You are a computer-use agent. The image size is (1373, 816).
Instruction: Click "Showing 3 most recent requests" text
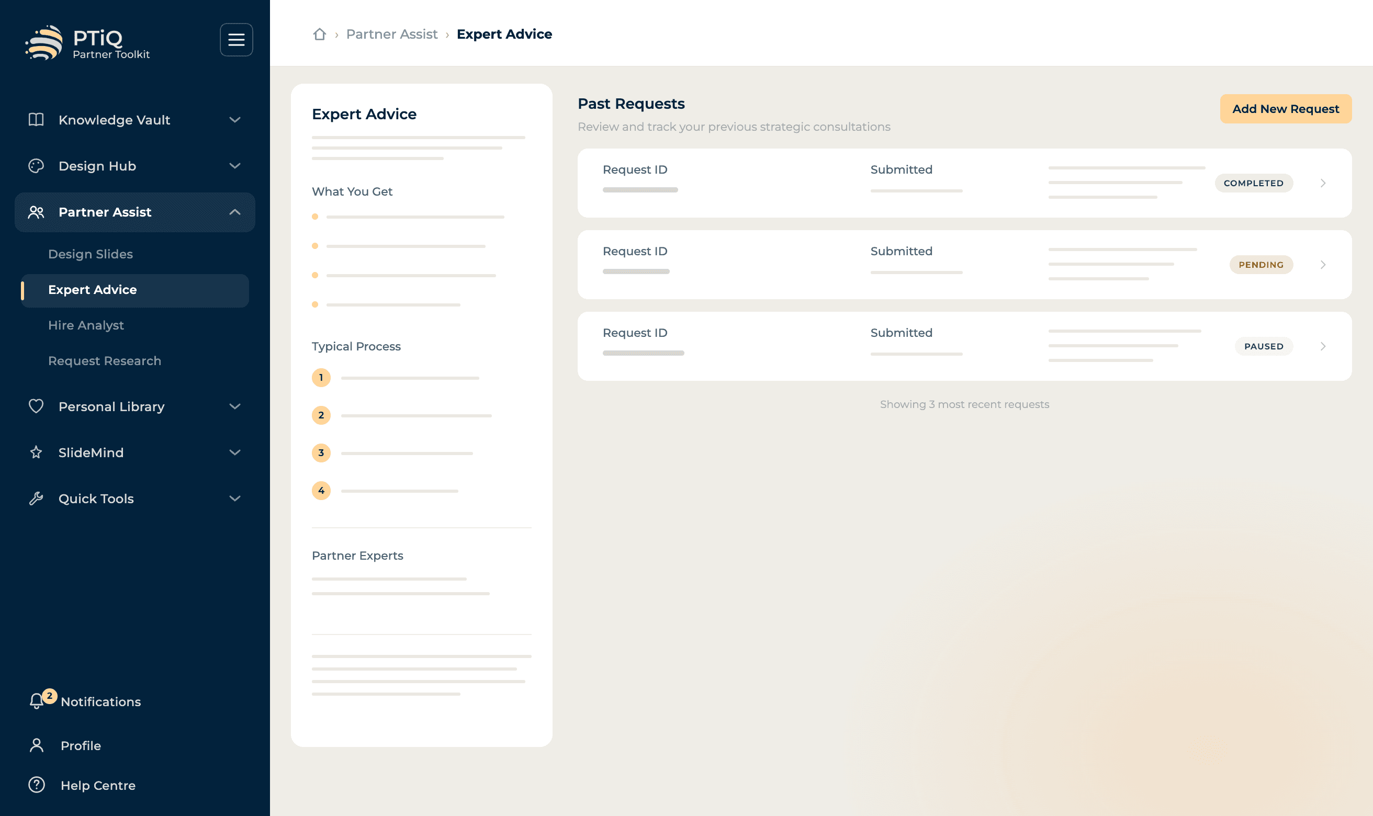pyautogui.click(x=964, y=404)
